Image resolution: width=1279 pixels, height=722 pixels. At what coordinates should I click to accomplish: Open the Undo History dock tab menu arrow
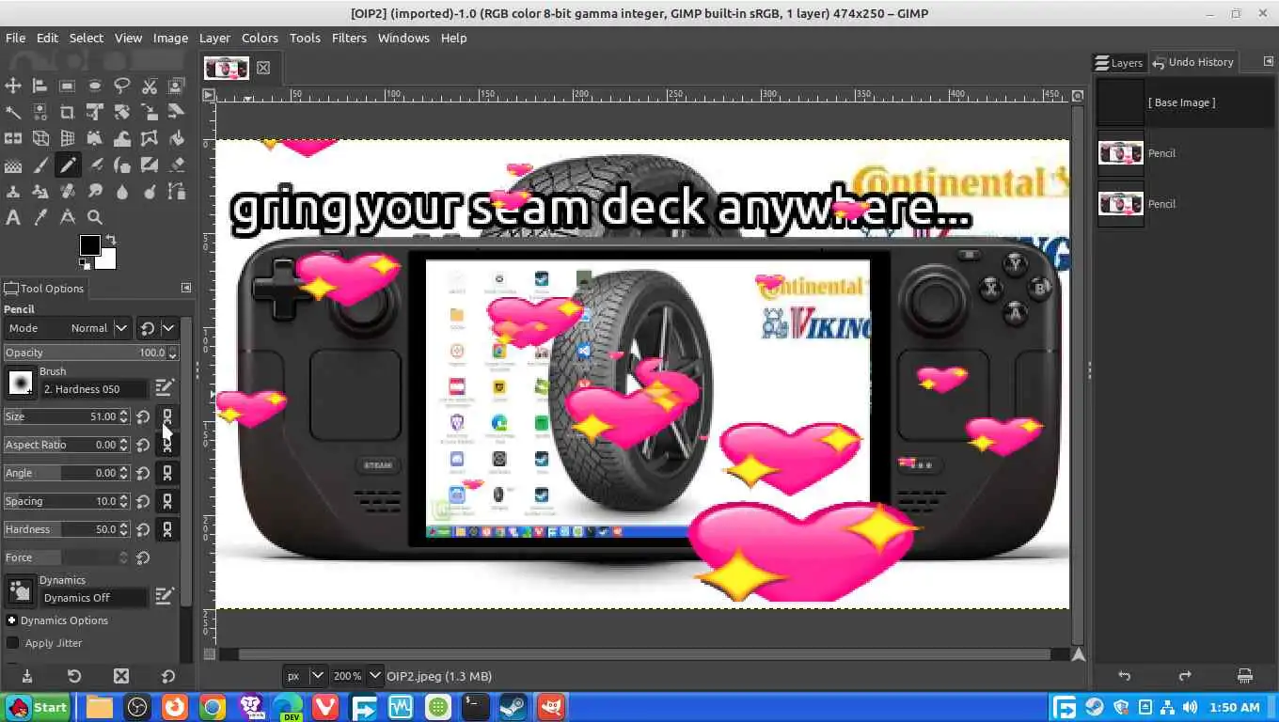coord(1268,62)
